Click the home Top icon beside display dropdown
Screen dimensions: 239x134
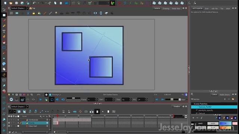pyautogui.click(x=31, y=8)
